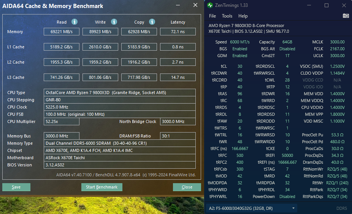Click the ZenTimings logo in title bar

coord(210,5)
